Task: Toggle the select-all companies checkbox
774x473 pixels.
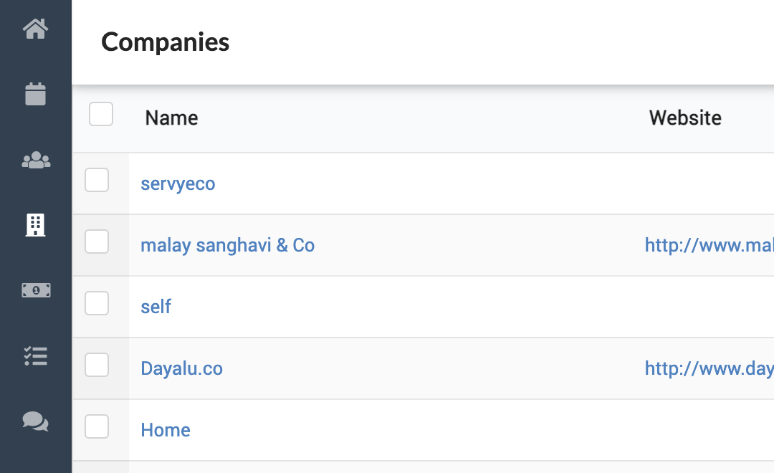Action: click(x=101, y=114)
